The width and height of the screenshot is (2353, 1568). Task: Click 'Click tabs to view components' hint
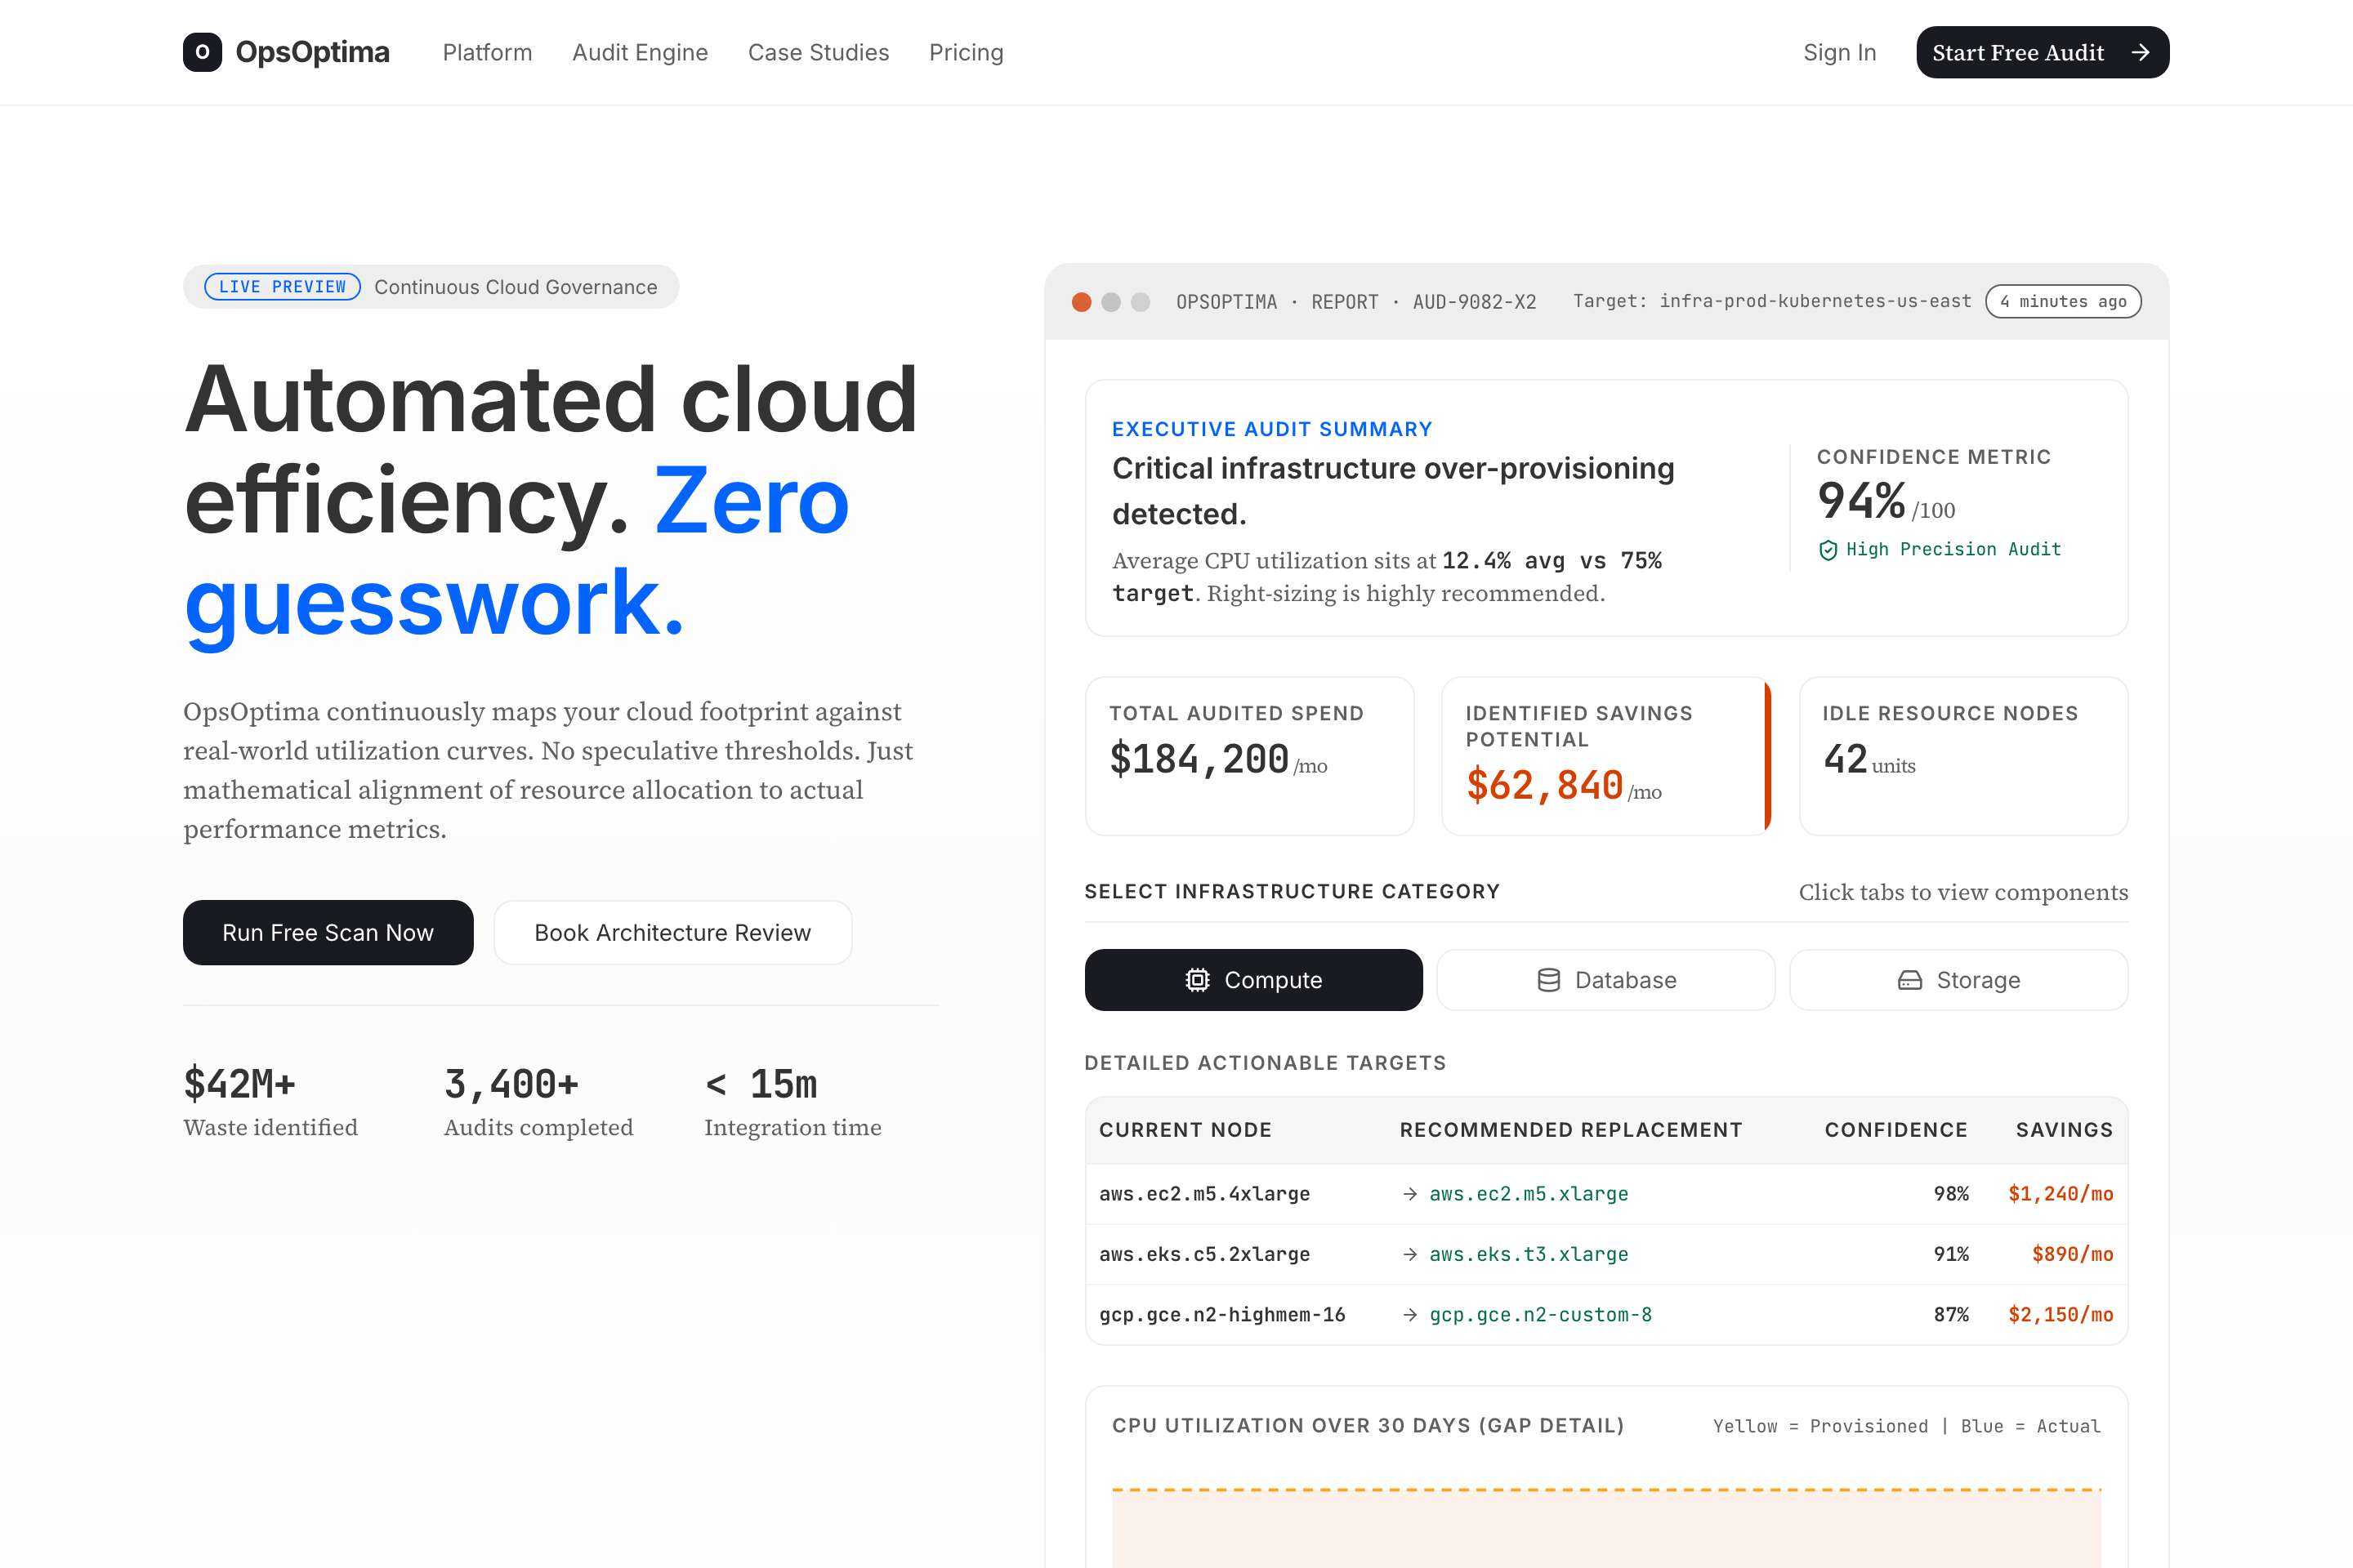tap(1964, 892)
